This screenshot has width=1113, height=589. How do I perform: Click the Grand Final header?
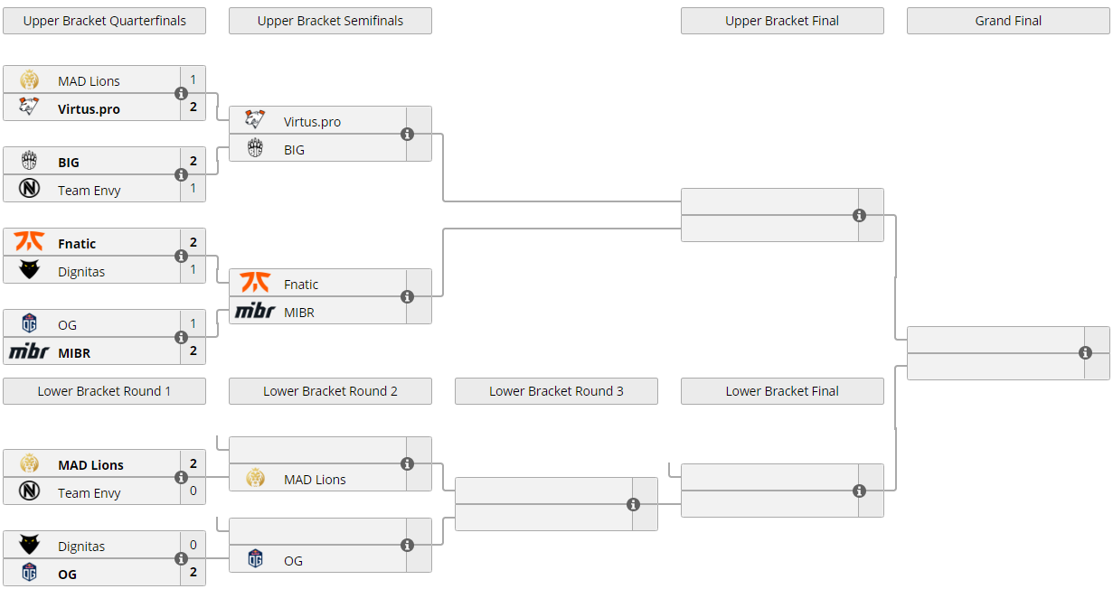tap(1008, 21)
